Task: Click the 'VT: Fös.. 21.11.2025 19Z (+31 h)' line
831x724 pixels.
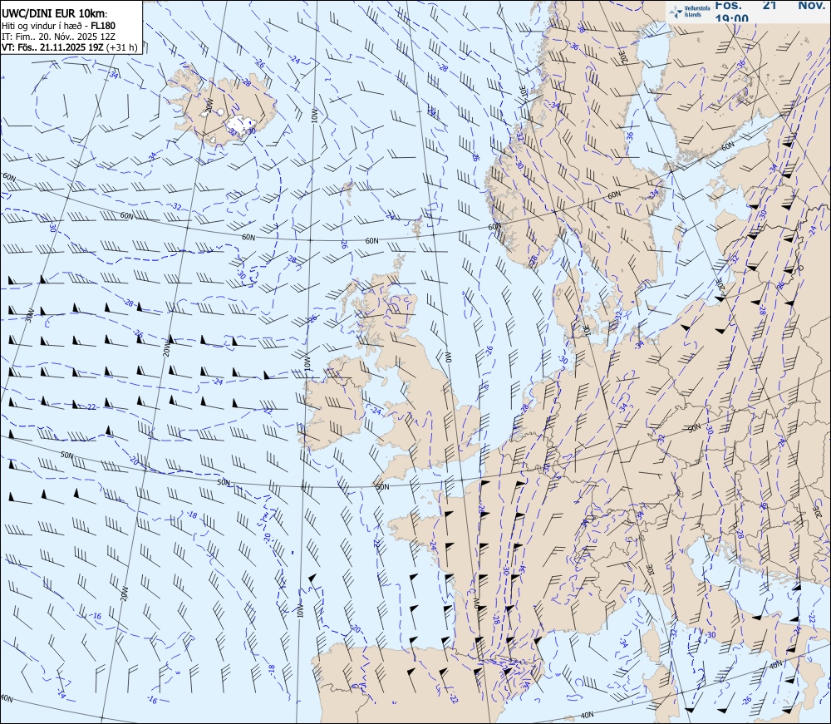Action: pyautogui.click(x=70, y=47)
